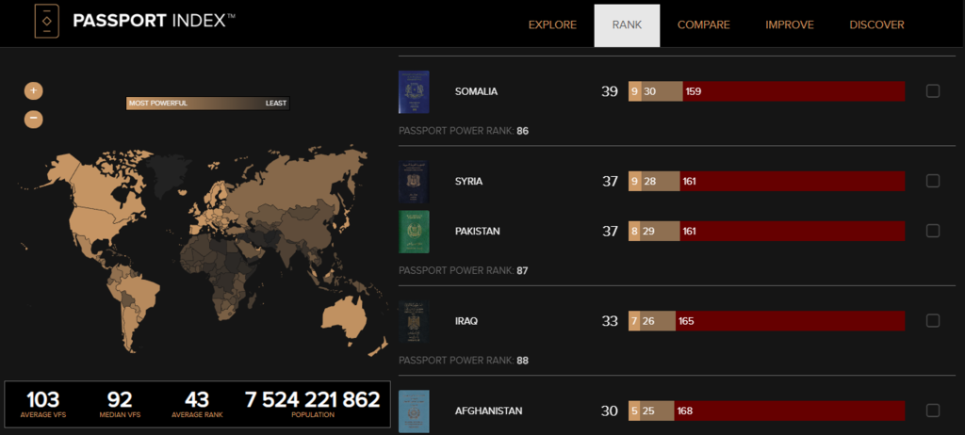
Task: Mark the Afghanistan compare checkbox
Action: [x=933, y=411]
